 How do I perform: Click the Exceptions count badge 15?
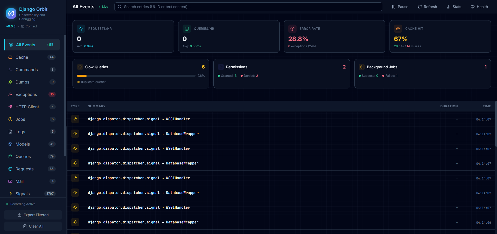click(52, 94)
